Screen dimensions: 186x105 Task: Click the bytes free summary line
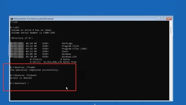click(x=53, y=62)
